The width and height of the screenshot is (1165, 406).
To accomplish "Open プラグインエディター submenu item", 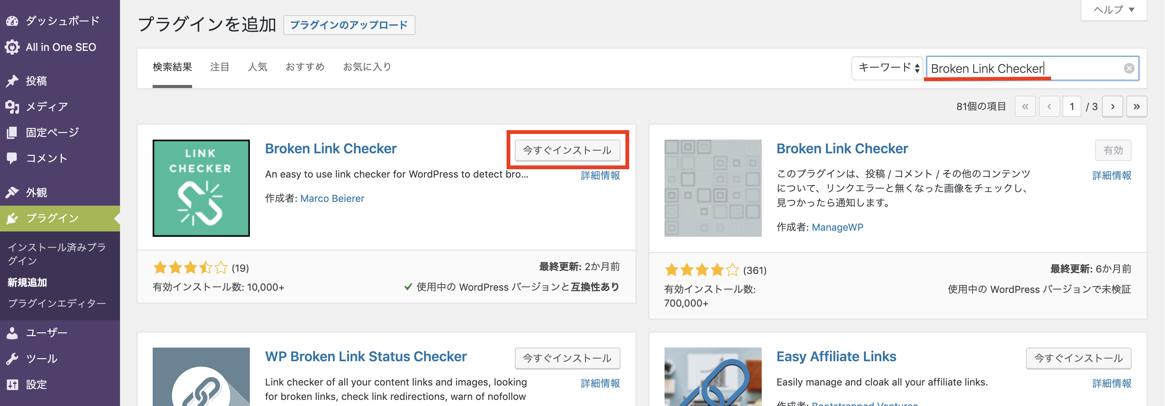I will click(57, 304).
